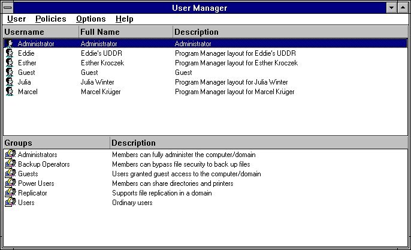Select Eddie's user account icon
The width and height of the screenshot is (411, 250).
pyautogui.click(x=10, y=53)
